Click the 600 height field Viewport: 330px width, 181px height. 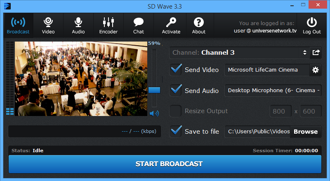(311, 111)
